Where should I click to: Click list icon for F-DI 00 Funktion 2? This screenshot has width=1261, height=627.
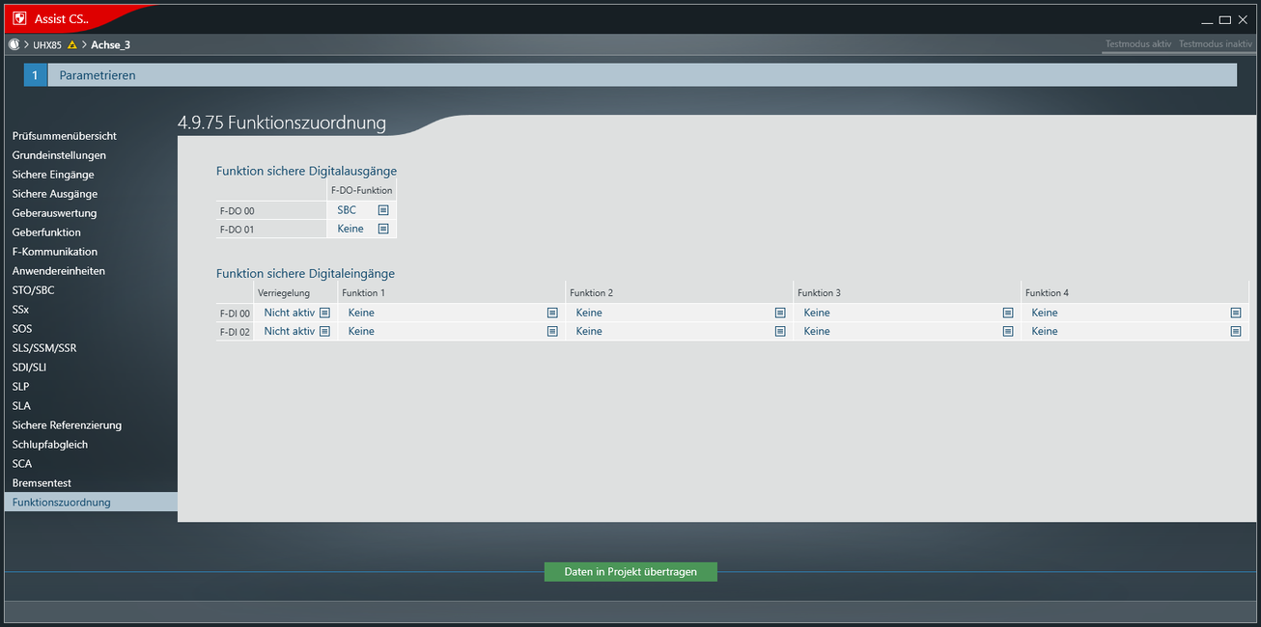click(x=779, y=313)
